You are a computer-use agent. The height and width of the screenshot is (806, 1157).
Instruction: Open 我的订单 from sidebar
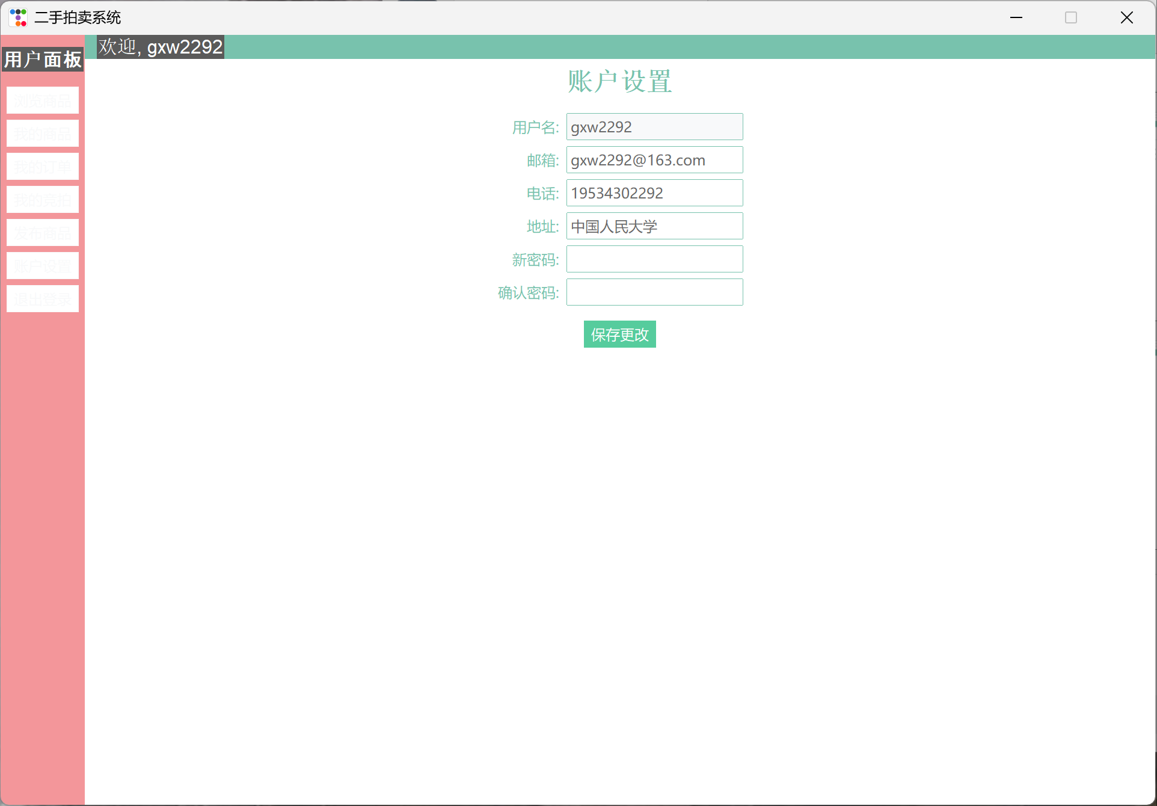tap(43, 167)
